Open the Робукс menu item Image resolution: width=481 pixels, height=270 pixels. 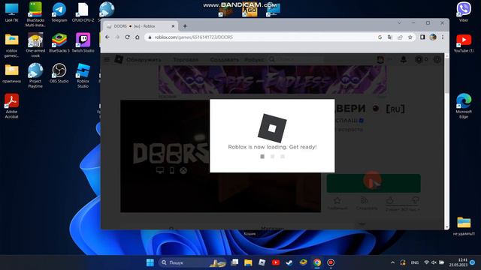pyautogui.click(x=254, y=60)
